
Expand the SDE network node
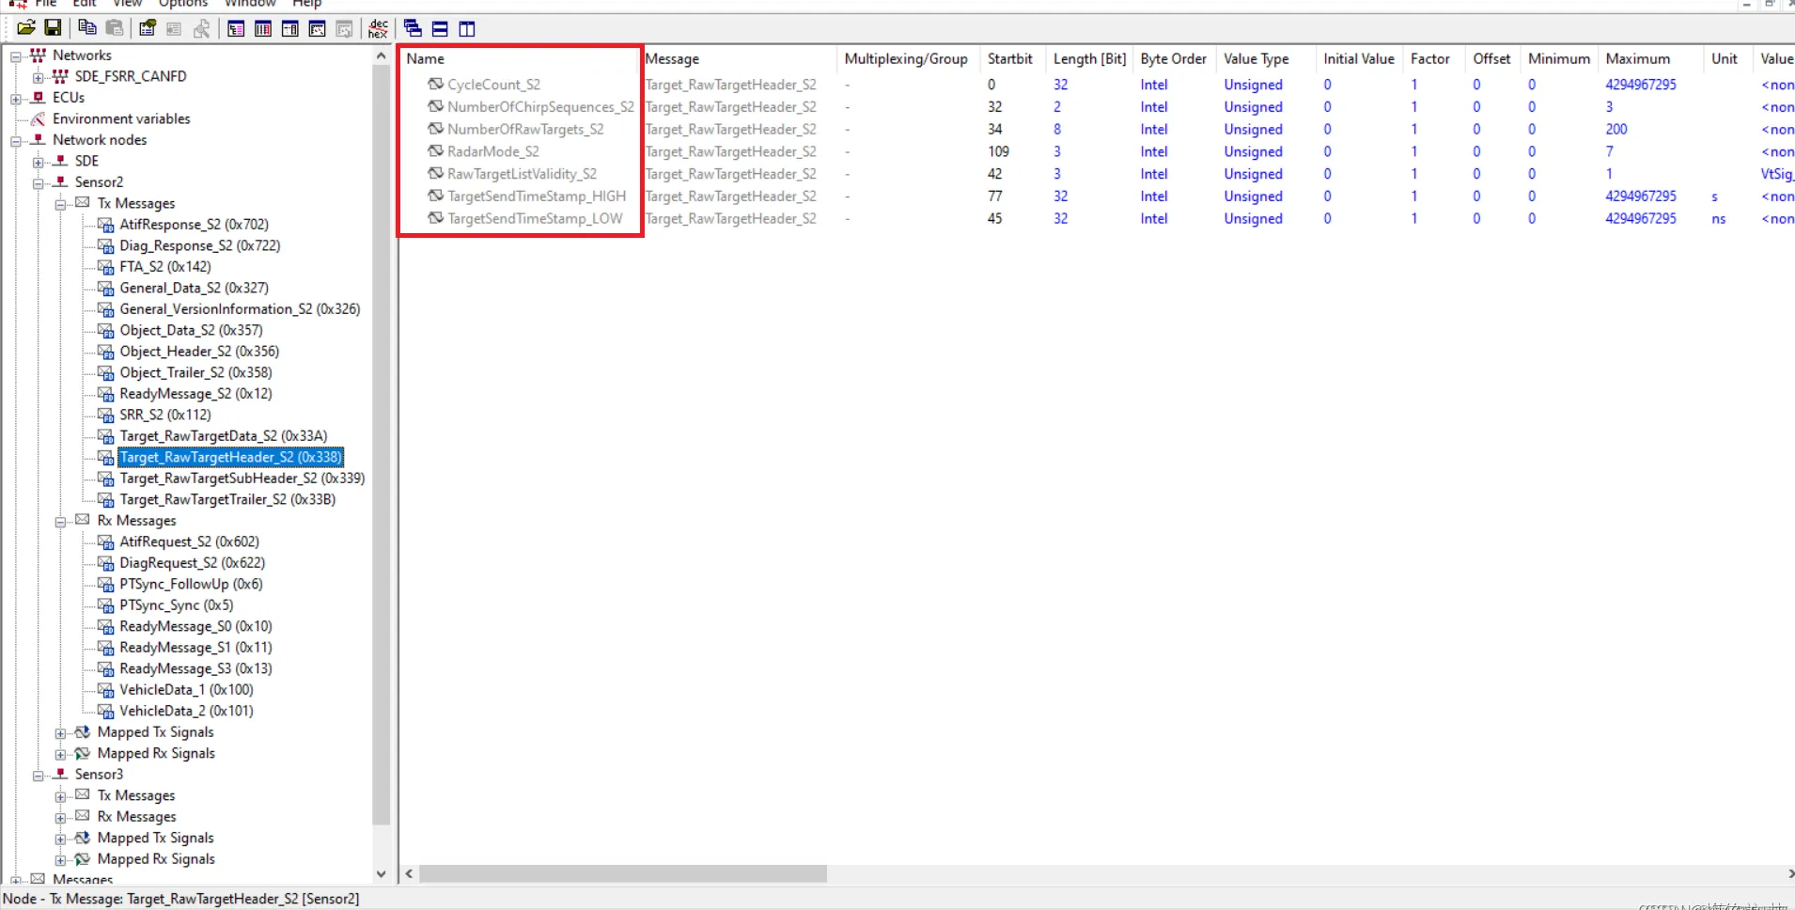coord(39,162)
